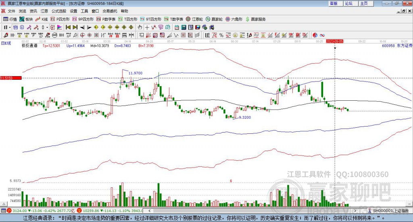Screen dimensions: 413x222
Task: Click the jump-to-last-bar icon
Action: click(x=75, y=27)
